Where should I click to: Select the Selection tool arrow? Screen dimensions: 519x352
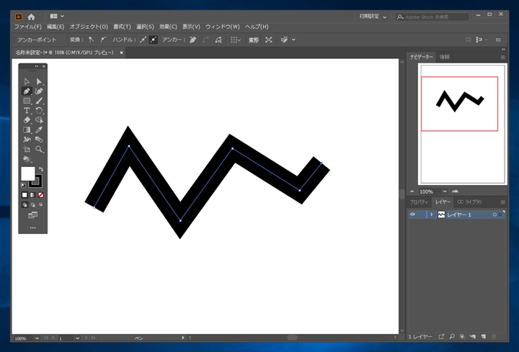(27, 81)
